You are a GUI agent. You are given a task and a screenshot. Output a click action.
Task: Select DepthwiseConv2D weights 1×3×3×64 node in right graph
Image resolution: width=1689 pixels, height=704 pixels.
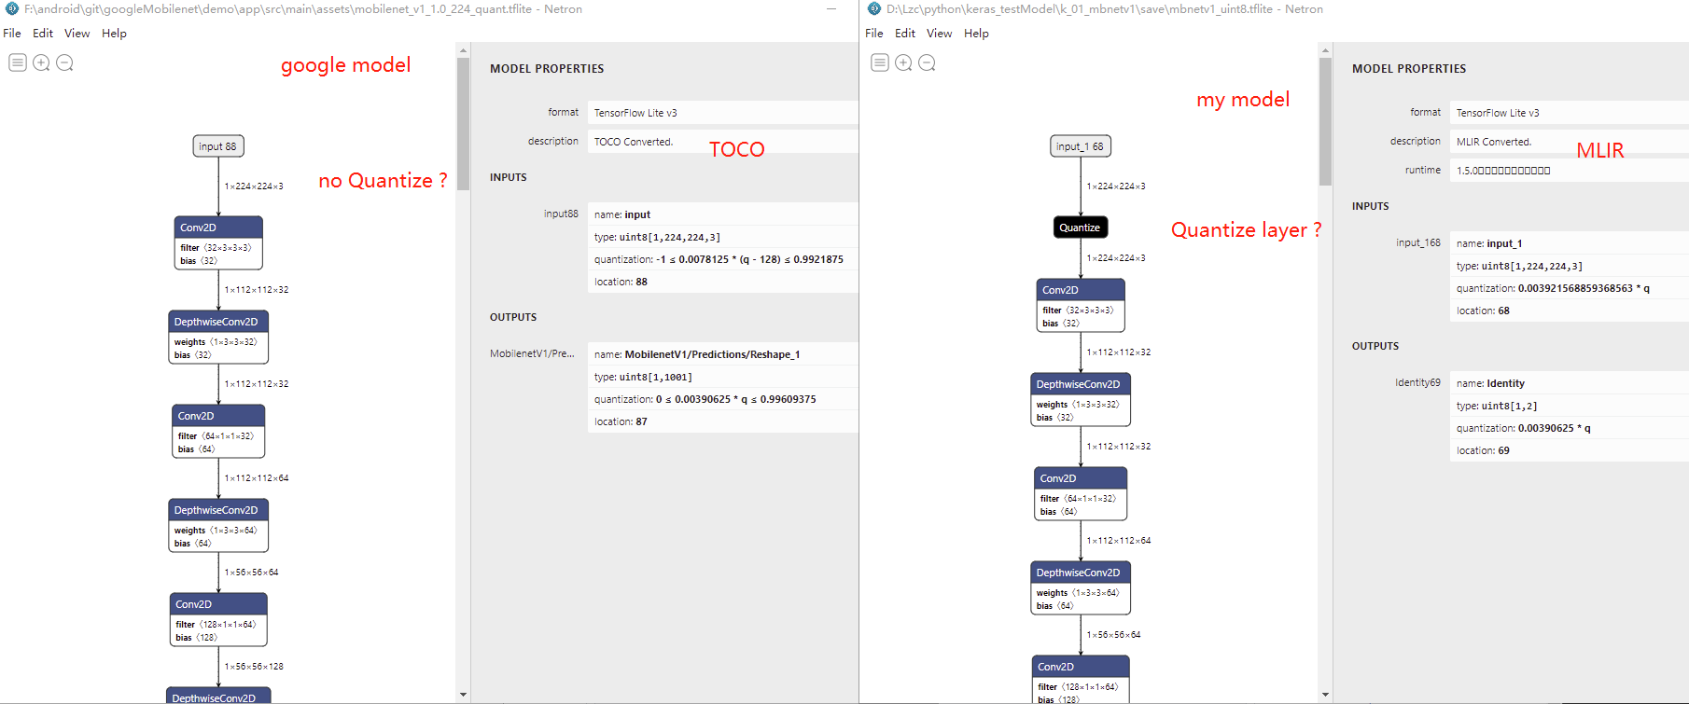coord(1081,587)
